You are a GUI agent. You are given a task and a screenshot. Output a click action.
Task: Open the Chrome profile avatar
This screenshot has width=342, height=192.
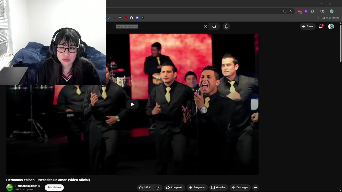pyautogui.click(x=332, y=11)
